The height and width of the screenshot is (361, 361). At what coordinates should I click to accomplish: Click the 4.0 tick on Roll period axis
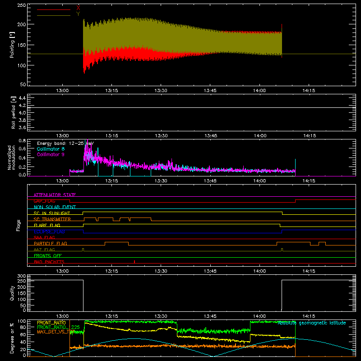click(22, 113)
